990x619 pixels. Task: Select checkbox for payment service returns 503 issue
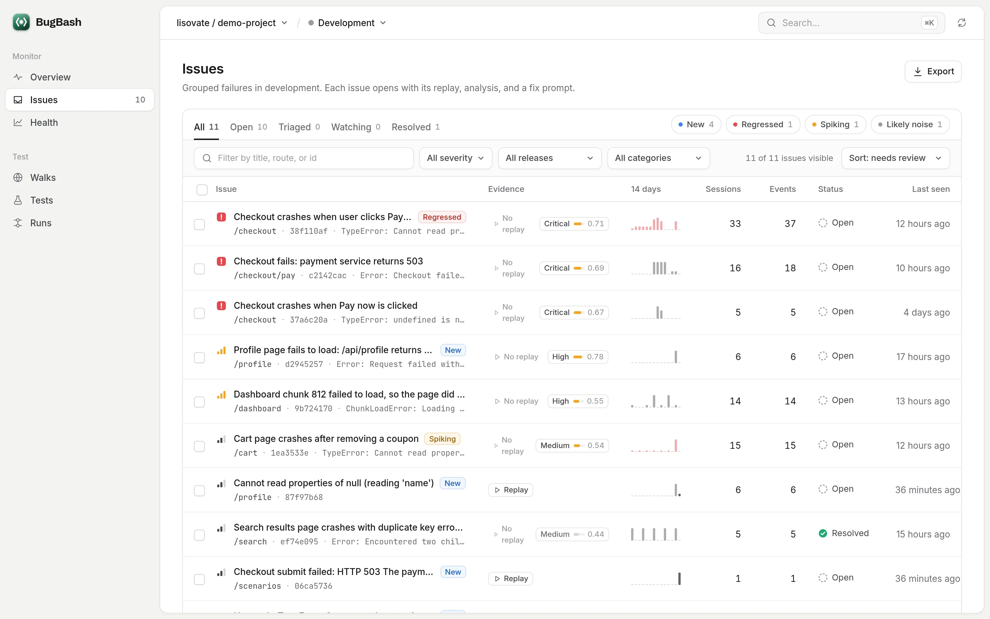click(x=199, y=269)
